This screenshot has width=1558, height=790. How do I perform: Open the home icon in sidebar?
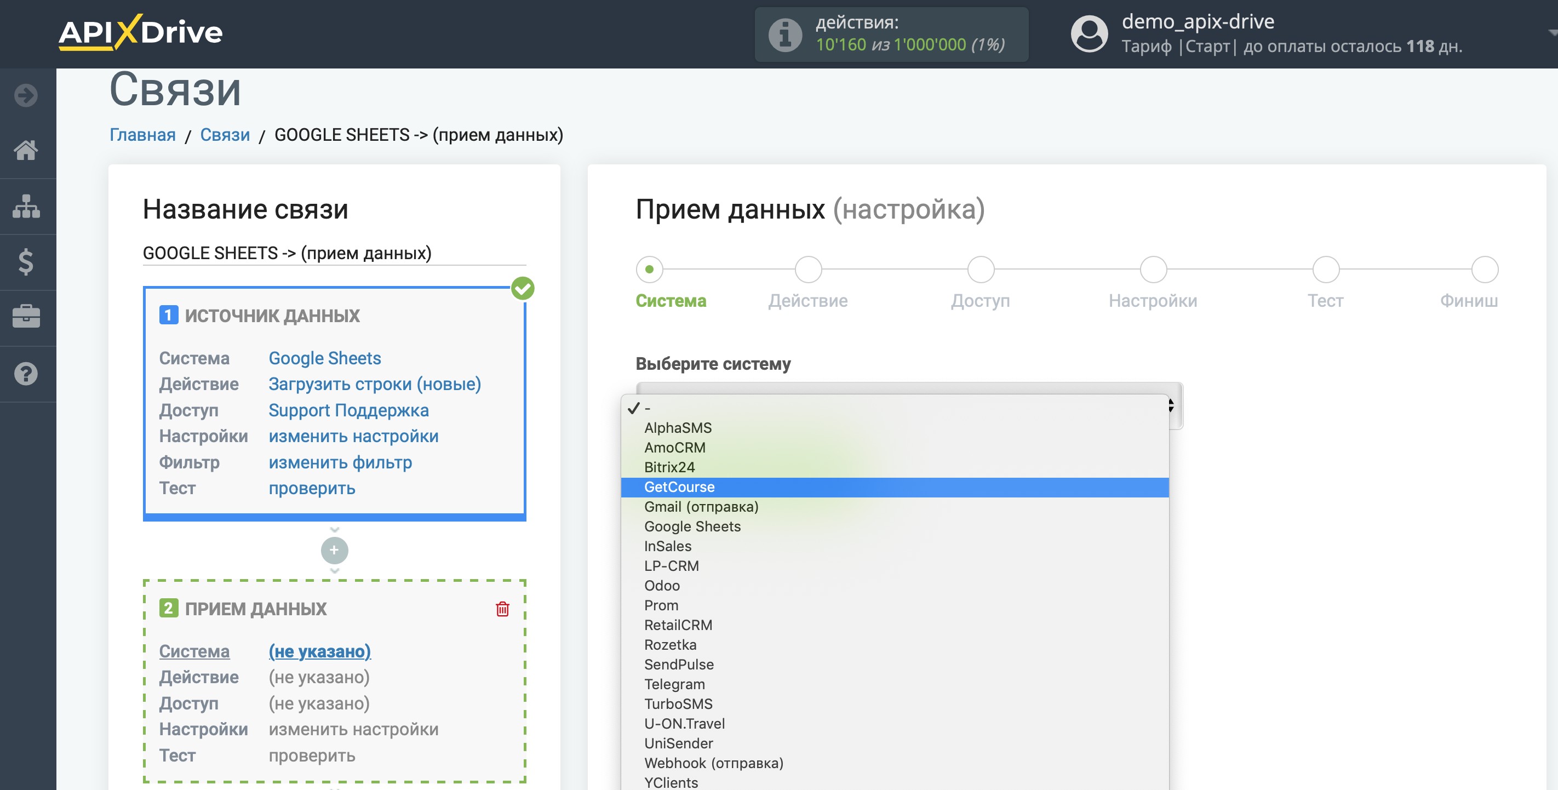point(26,150)
